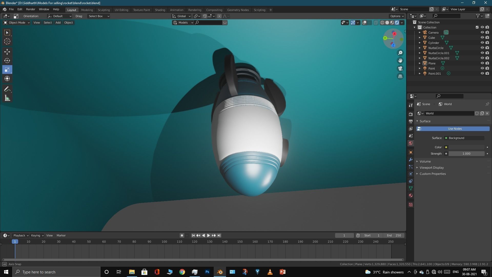Adjust the world Strength slider

coord(466,154)
